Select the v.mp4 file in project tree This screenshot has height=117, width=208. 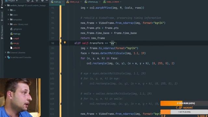click(15, 38)
